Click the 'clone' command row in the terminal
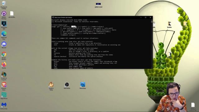The height and width of the screenshot is (112, 199). 77,43
